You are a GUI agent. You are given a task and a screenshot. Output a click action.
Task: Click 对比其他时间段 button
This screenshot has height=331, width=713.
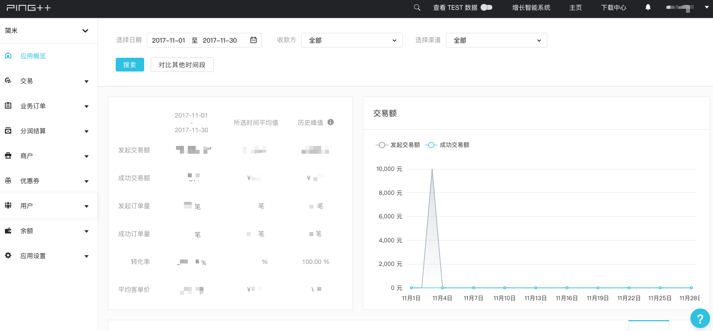pyautogui.click(x=182, y=64)
